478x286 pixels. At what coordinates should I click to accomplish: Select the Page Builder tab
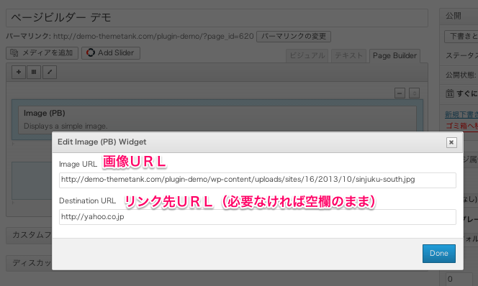[394, 55]
